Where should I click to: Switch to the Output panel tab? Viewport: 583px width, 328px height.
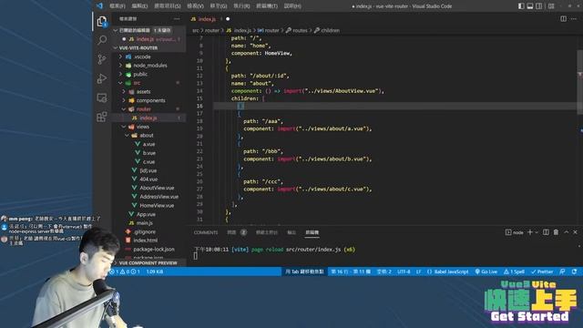(x=291, y=232)
